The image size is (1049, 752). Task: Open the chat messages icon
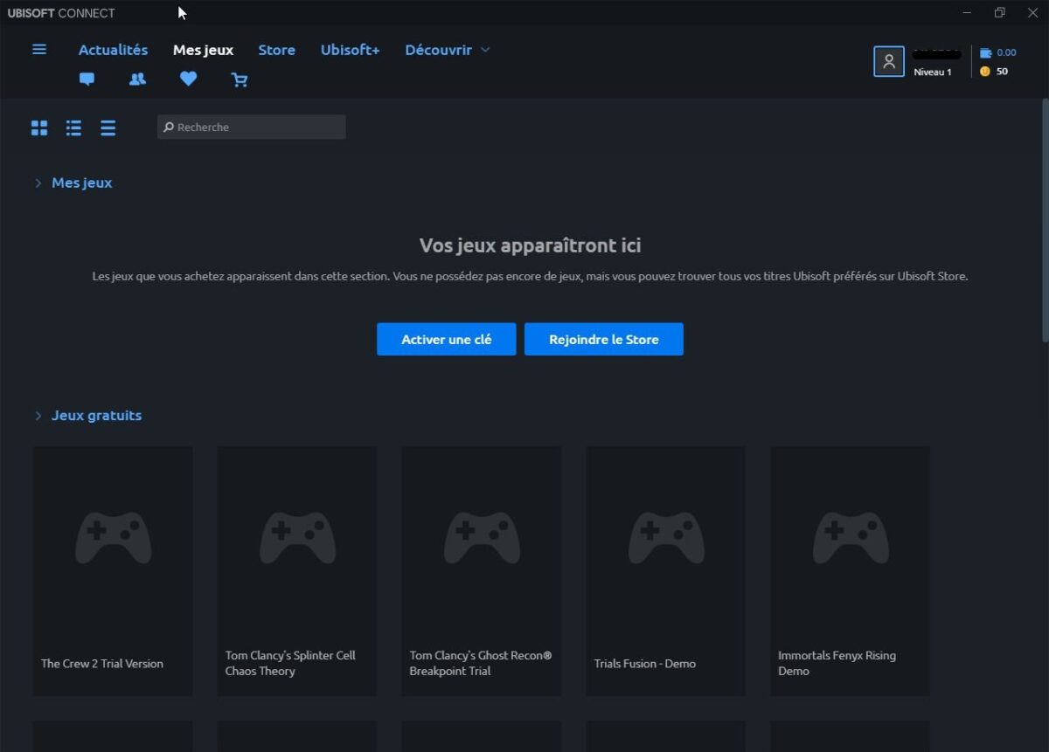(87, 79)
